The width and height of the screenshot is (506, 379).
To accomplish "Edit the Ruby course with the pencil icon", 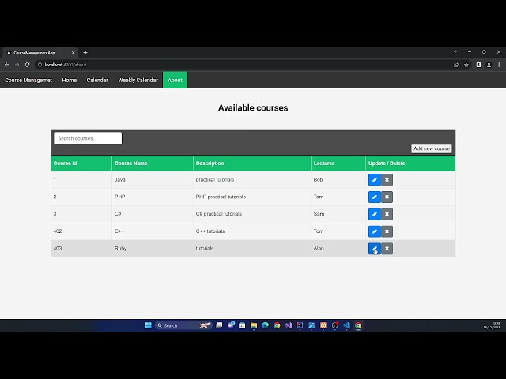I will 374,249.
